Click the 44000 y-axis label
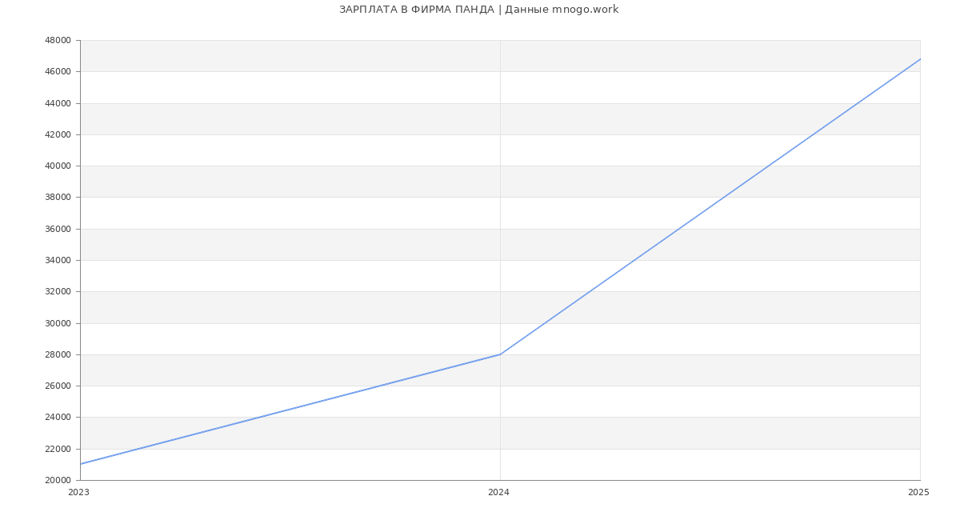The height and width of the screenshot is (520, 960). 58,103
